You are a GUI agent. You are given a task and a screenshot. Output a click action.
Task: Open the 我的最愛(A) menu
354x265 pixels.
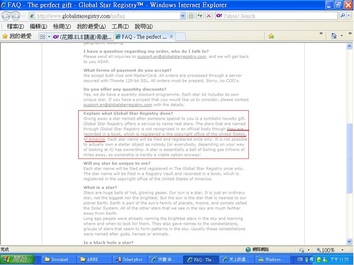(91, 26)
